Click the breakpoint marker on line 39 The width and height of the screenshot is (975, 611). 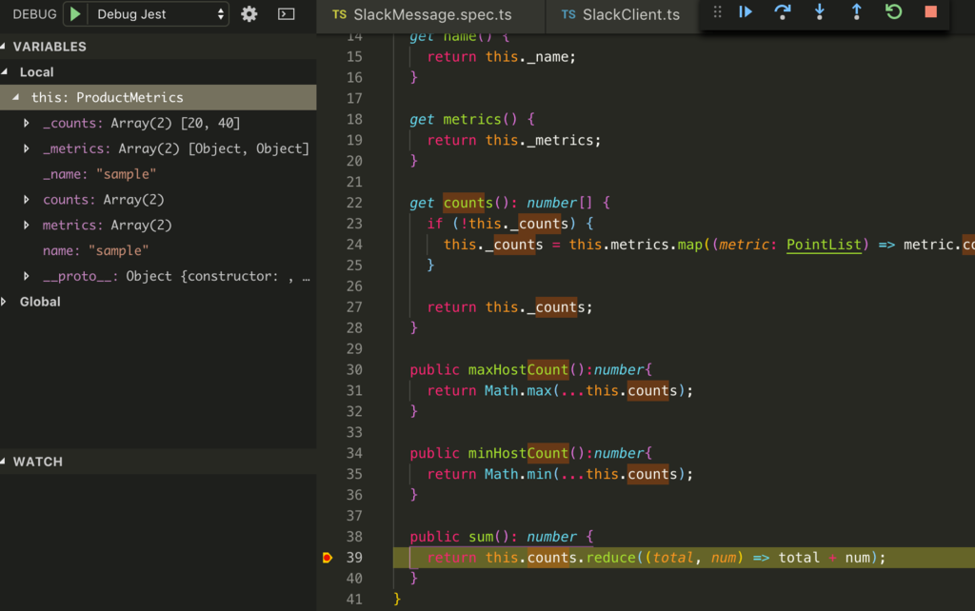coord(328,558)
